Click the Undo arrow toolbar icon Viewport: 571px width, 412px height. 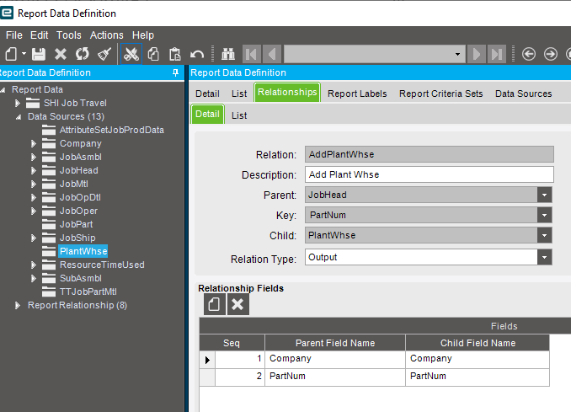click(197, 55)
